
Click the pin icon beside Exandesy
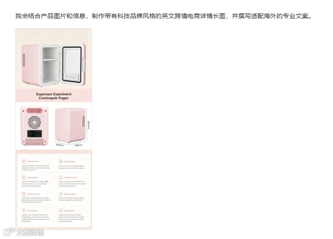[24, 210]
